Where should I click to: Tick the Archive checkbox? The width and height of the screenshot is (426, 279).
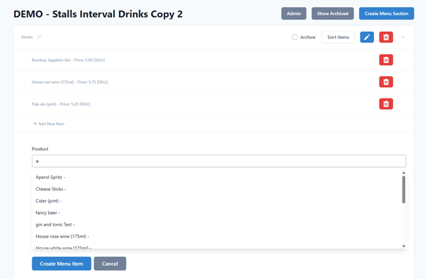295,37
